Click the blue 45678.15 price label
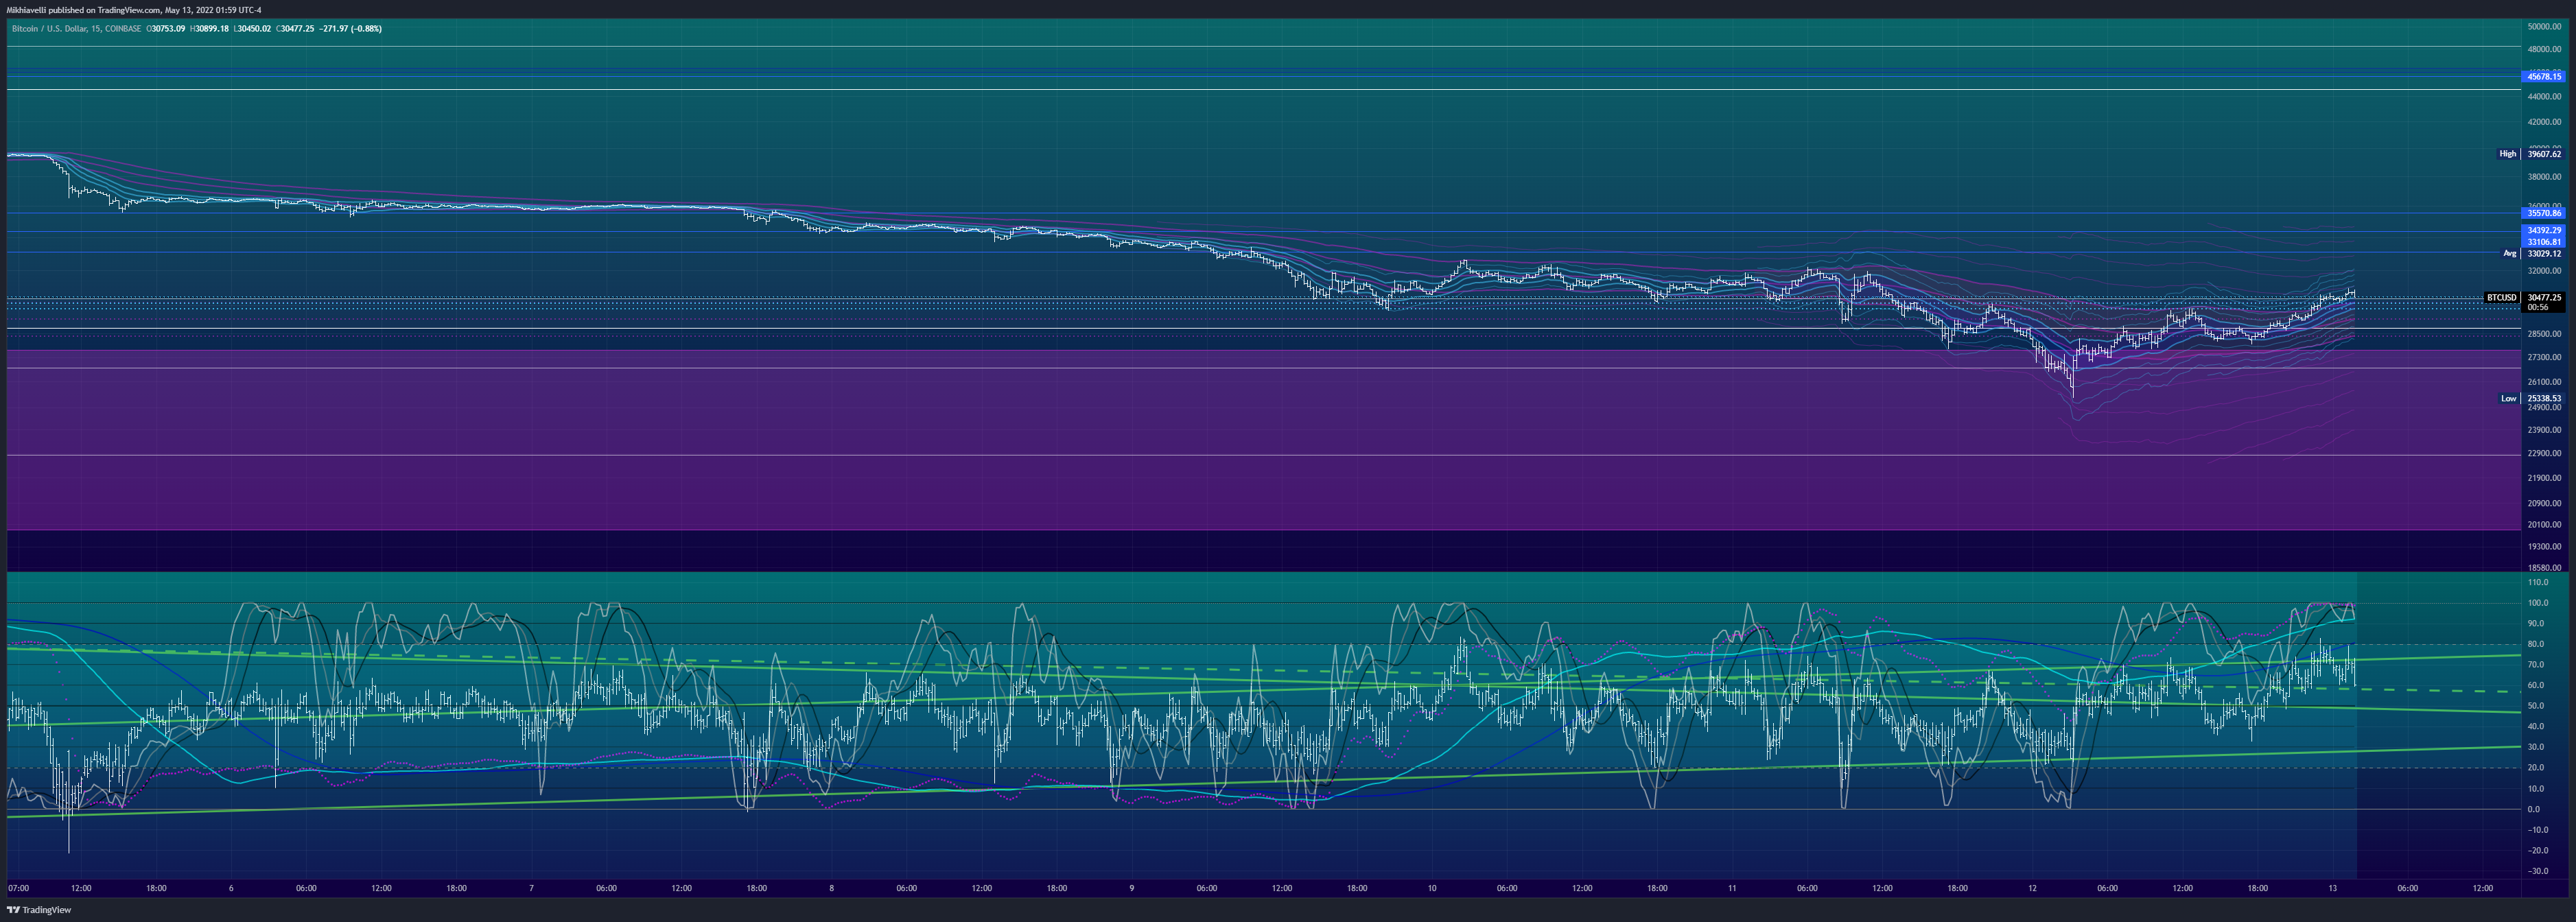The height and width of the screenshot is (922, 2576). coord(2544,77)
